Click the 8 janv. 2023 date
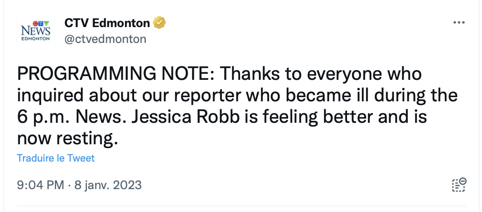The height and width of the screenshot is (212, 482). (x=108, y=185)
